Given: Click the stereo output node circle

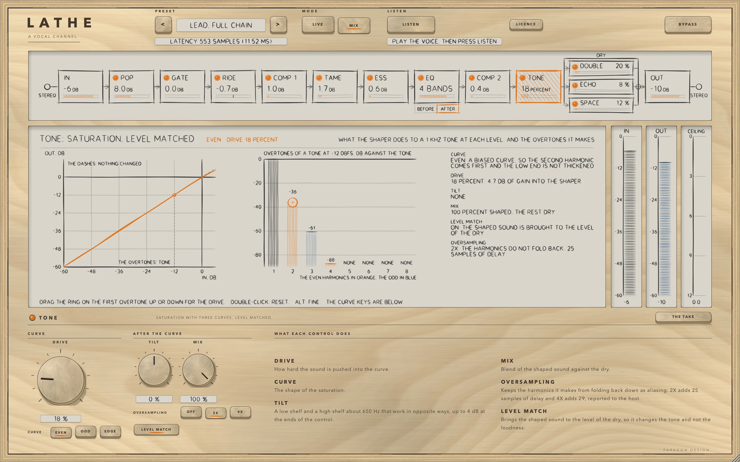Looking at the screenshot, I should (x=699, y=87).
